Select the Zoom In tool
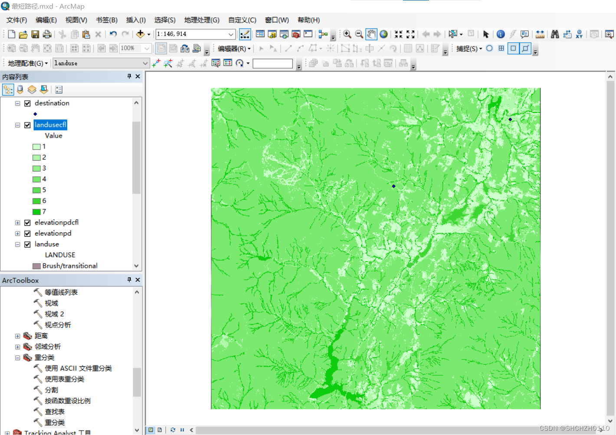The width and height of the screenshot is (616, 435). click(347, 34)
